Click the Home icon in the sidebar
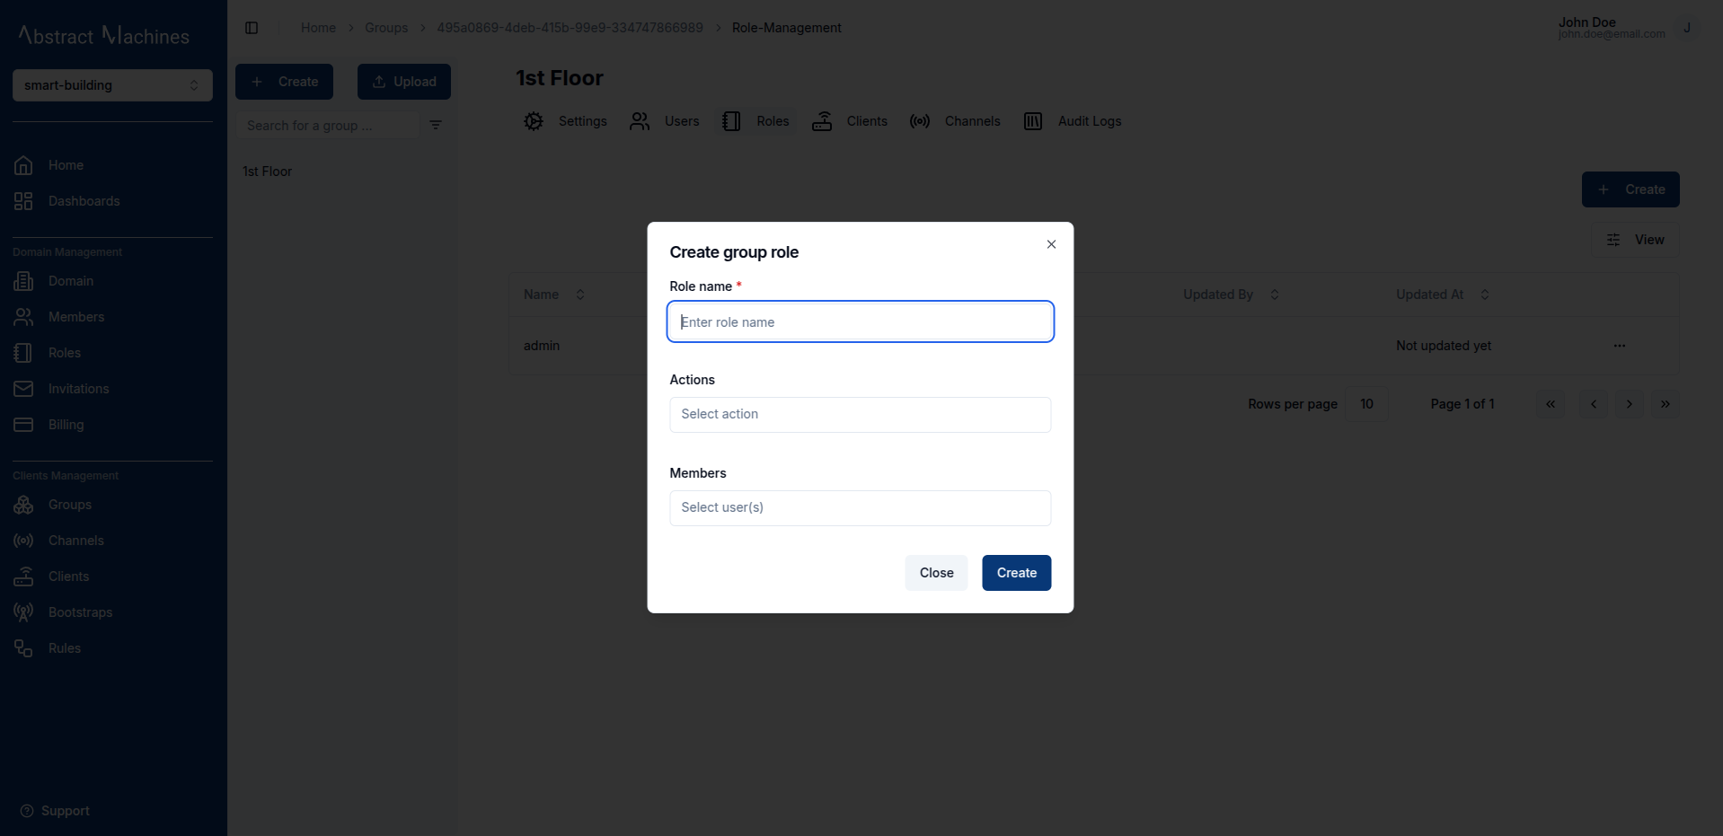The image size is (1723, 836). click(x=23, y=165)
